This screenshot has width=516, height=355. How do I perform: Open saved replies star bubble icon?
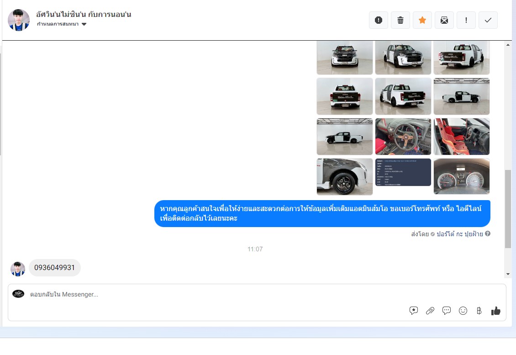point(414,311)
